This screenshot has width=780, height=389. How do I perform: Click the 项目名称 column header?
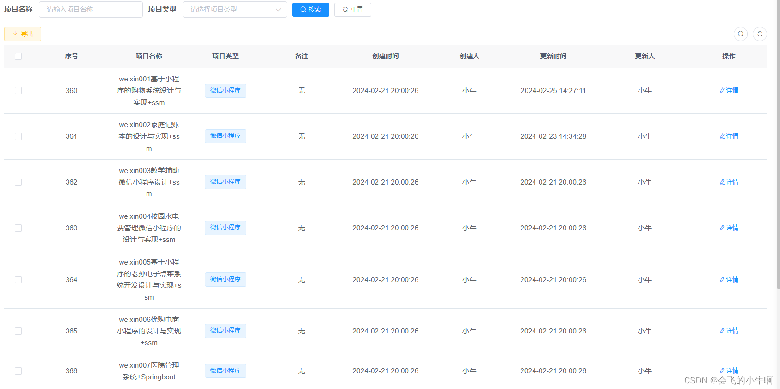(149, 56)
